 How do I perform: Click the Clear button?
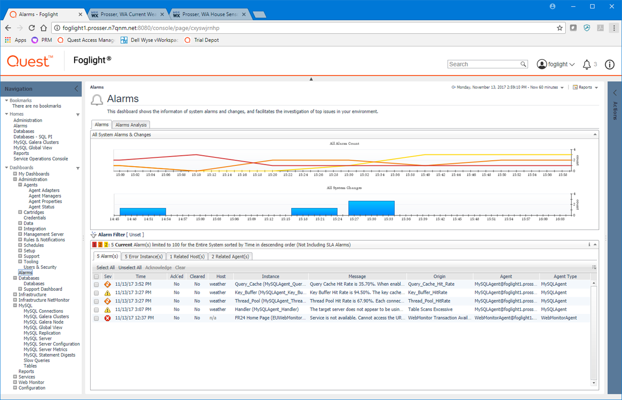pos(180,268)
